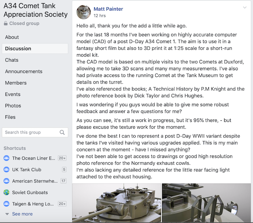The width and height of the screenshot is (253, 223).
Task: Open the A34 Comet Tank group title
Action: [x=36, y=10]
